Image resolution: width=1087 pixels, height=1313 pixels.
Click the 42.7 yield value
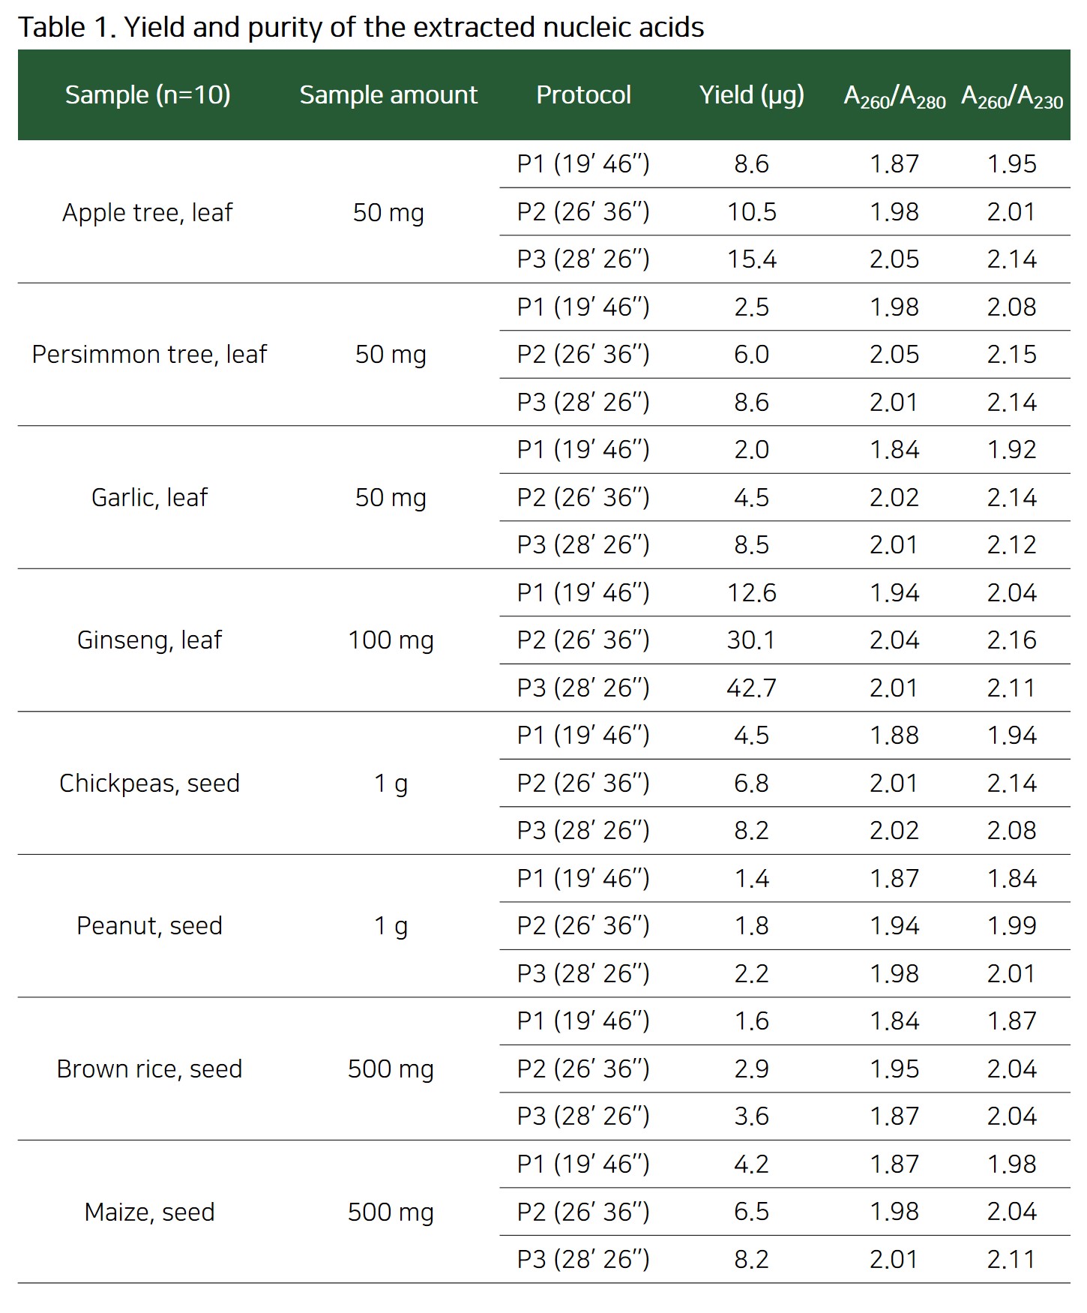751,688
